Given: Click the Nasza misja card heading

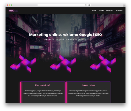Looking at the screenshot, I should click(x=88, y=85).
